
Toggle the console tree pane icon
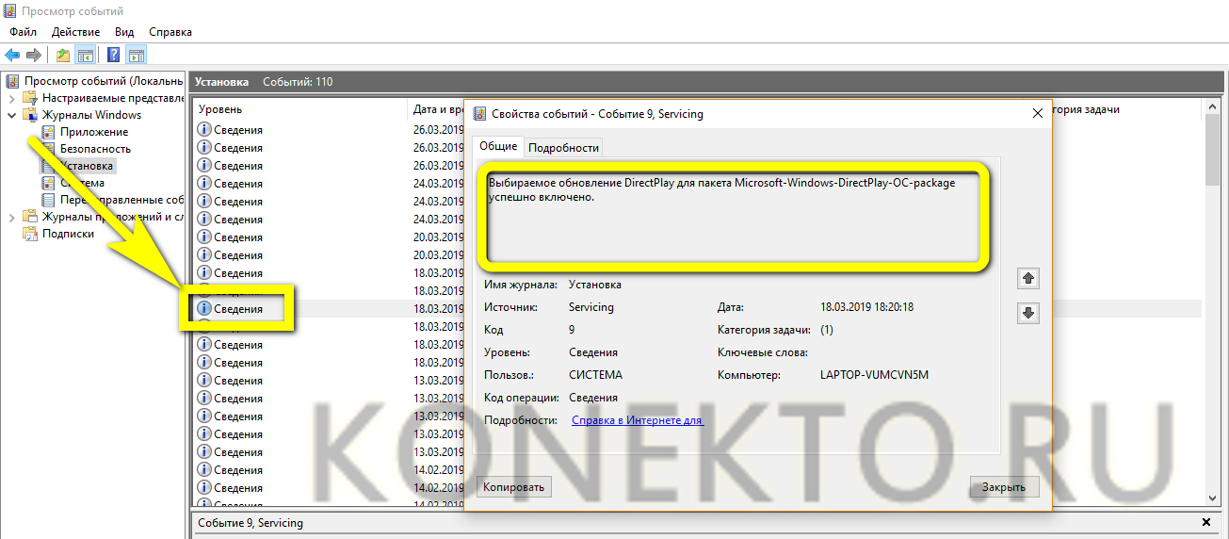pyautogui.click(x=85, y=55)
